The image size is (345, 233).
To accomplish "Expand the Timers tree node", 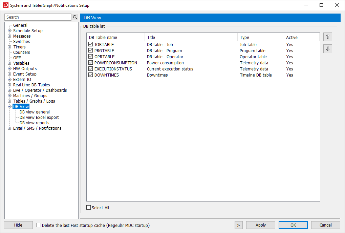I will (x=9, y=47).
